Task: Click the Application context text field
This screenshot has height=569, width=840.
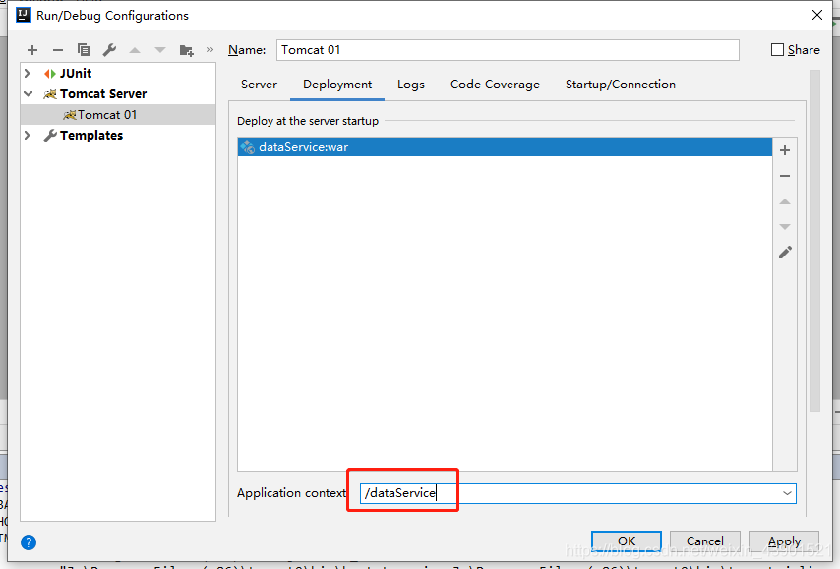Action: (x=578, y=493)
